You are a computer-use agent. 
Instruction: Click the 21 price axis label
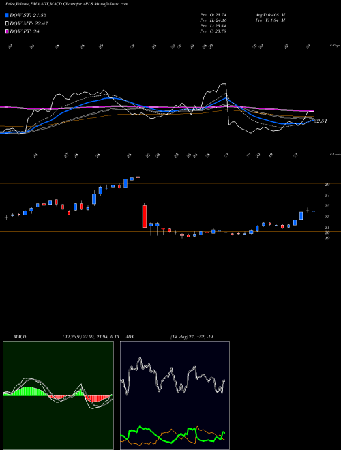coord(327,228)
